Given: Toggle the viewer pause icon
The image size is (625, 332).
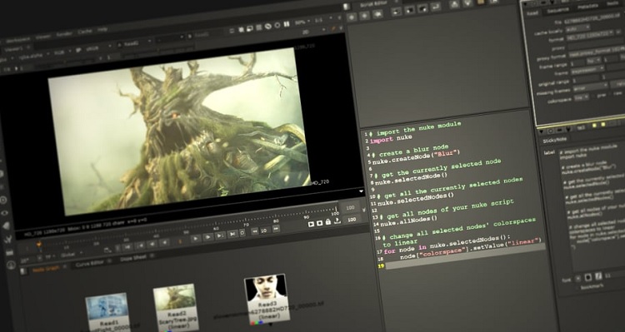Looking at the screenshot, I should pyautogui.click(x=287, y=24).
